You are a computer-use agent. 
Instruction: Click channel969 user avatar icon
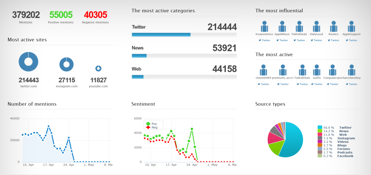point(263,70)
